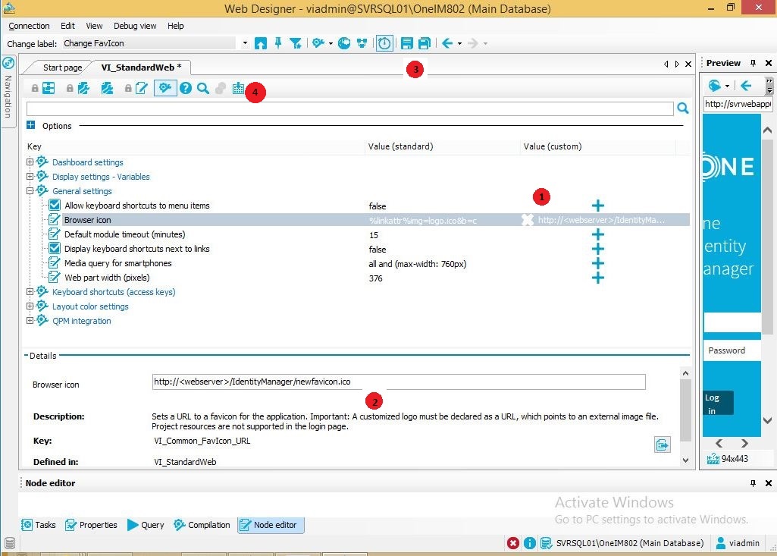Click the Browser icon URL input field
This screenshot has height=556, width=777.
(x=399, y=382)
